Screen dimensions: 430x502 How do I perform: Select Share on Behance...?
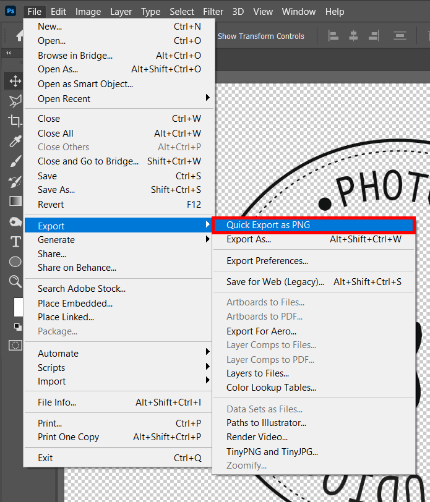pos(118,267)
